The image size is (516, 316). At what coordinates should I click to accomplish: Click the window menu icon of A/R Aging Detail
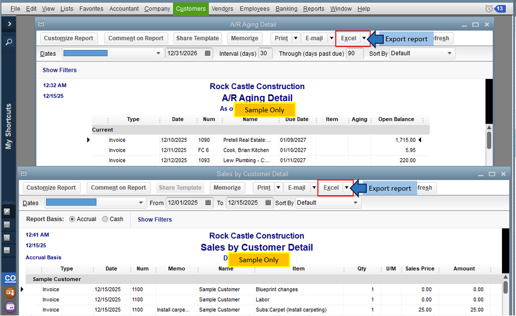(x=41, y=24)
